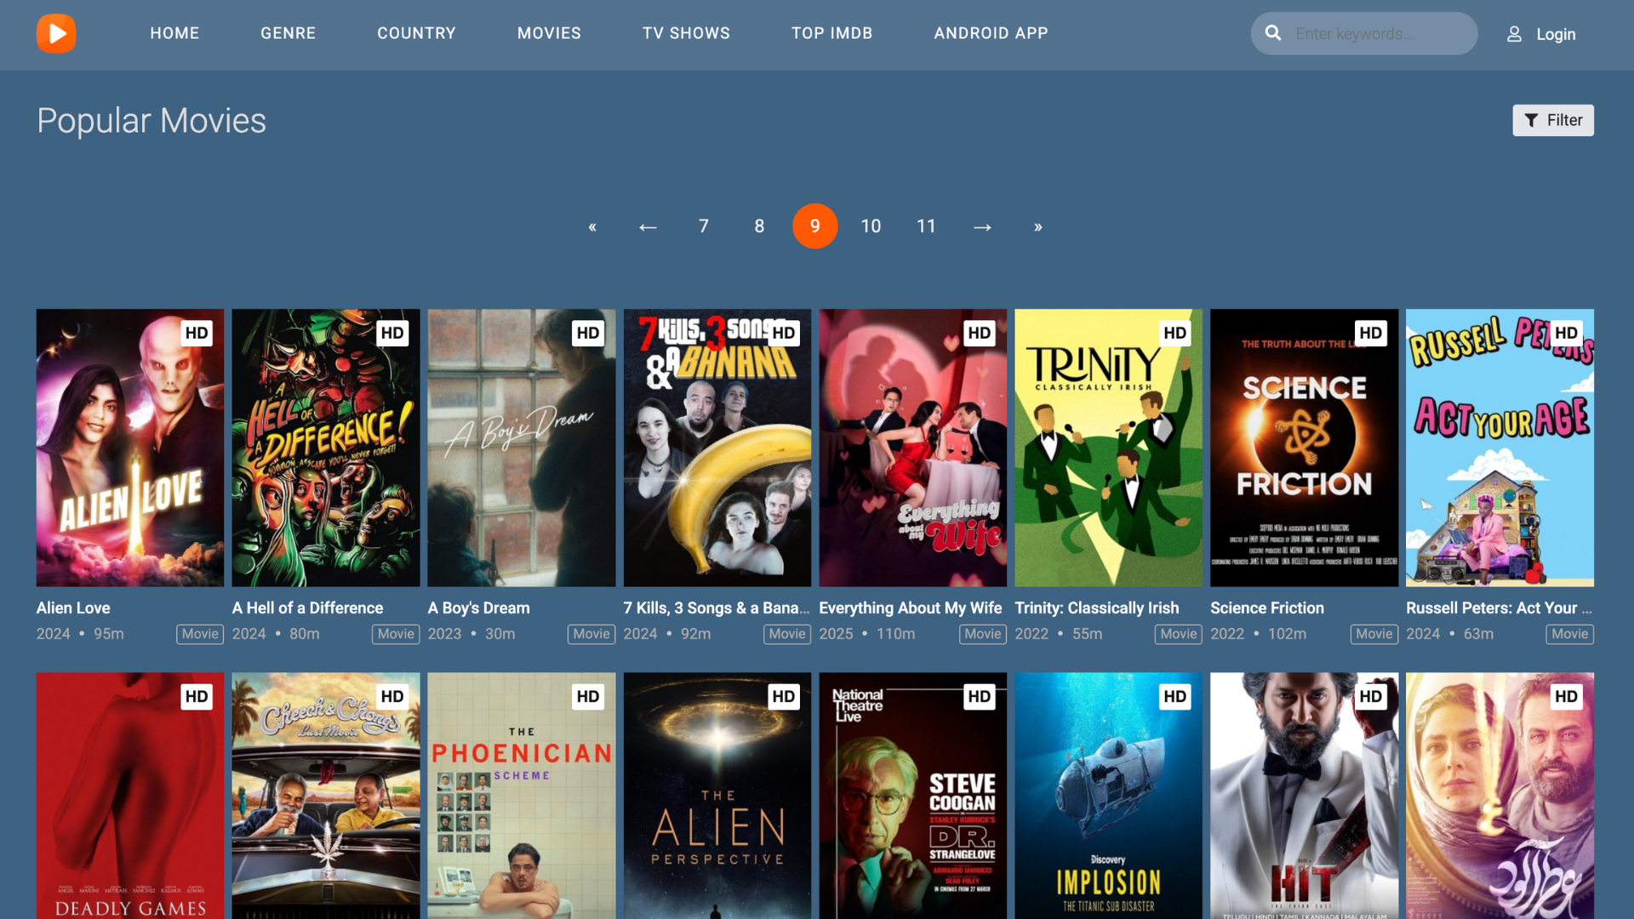Click the orange play logo icon
This screenshot has width=1634, height=919.
[x=56, y=33]
